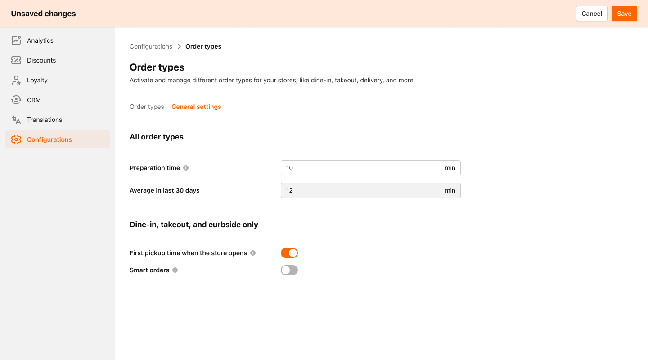Open the Smart orders info tooltip icon
This screenshot has width=648, height=360.
175,270
